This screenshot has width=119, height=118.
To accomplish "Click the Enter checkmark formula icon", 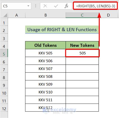I will pyautogui.click(x=56, y=6).
